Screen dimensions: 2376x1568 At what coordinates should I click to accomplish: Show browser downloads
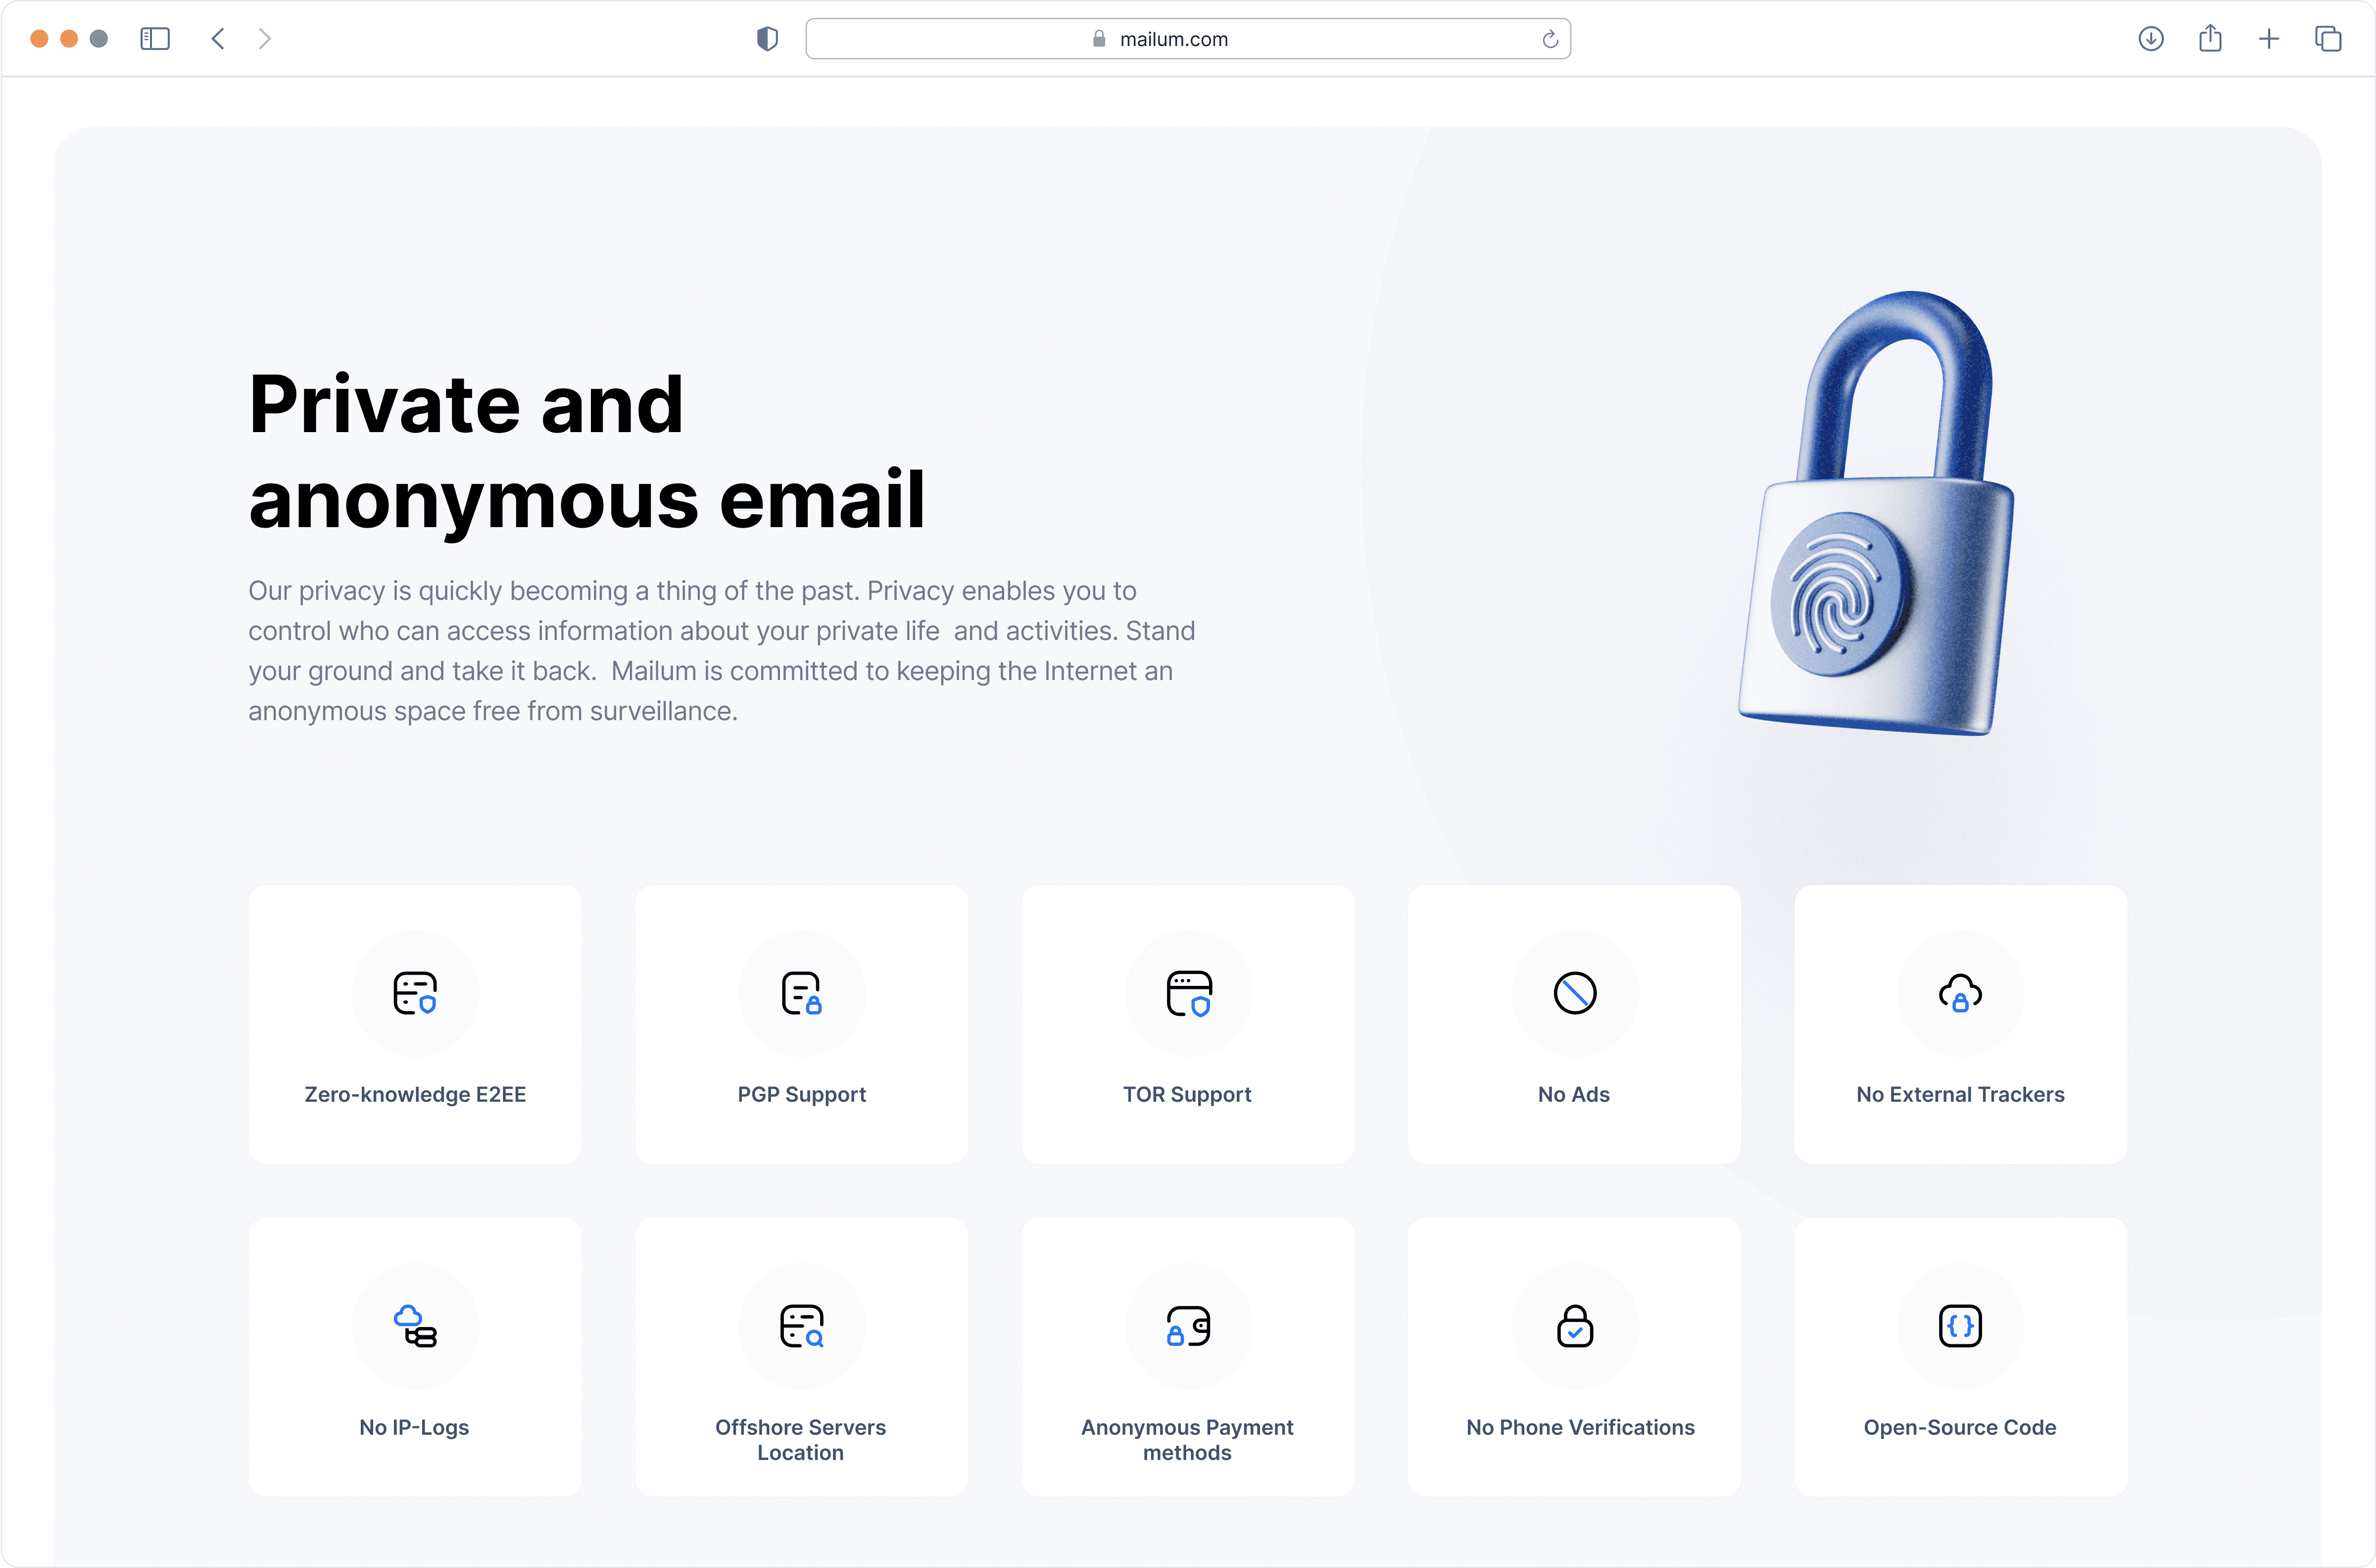(2151, 39)
